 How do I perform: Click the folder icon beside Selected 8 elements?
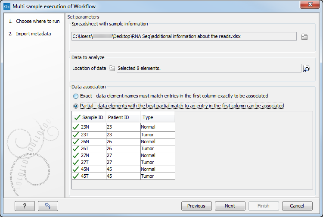(x=112, y=68)
